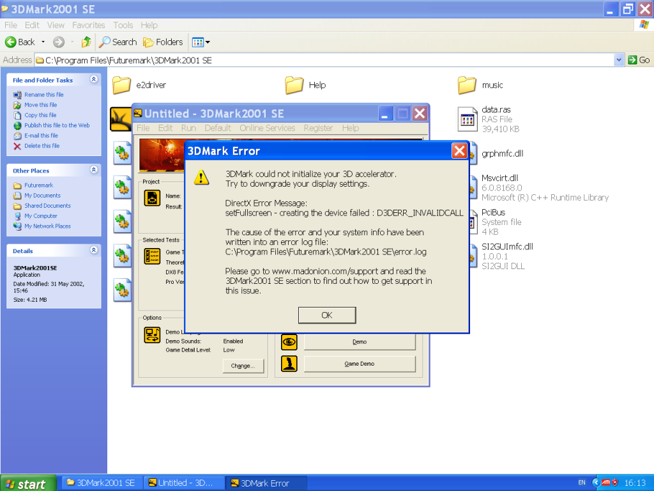
Task: Select the data.ras file icon
Action: (x=467, y=120)
